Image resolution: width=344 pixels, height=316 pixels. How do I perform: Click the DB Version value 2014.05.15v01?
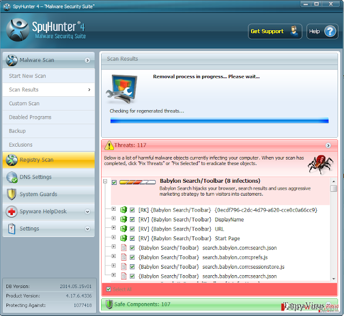click(x=76, y=286)
